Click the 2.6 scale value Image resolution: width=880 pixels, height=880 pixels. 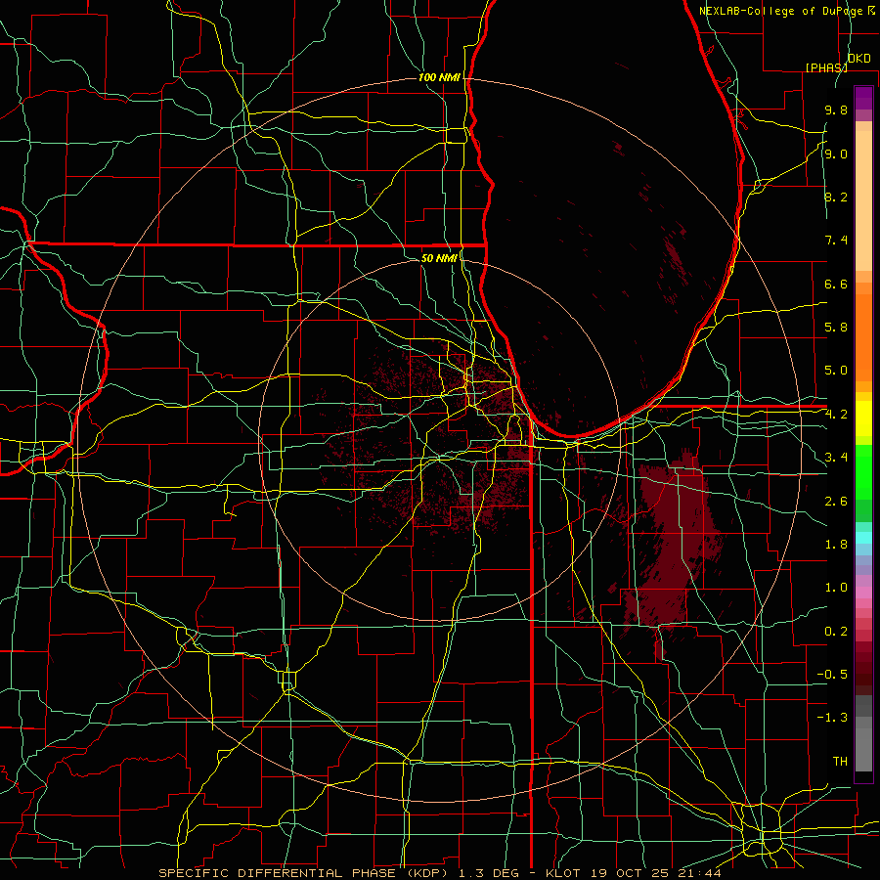836,502
